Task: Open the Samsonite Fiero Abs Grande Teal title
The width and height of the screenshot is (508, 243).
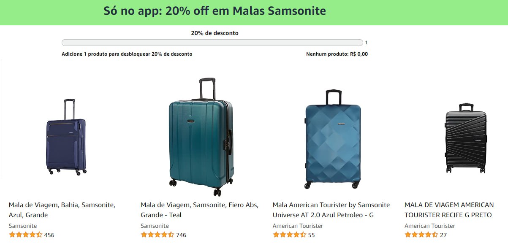Action: coord(199,210)
